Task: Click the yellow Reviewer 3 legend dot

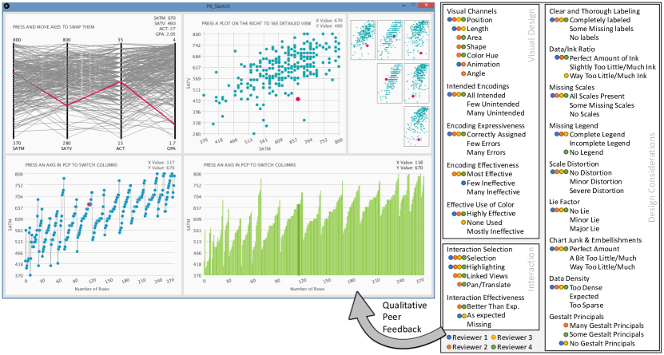Action: pos(493,337)
